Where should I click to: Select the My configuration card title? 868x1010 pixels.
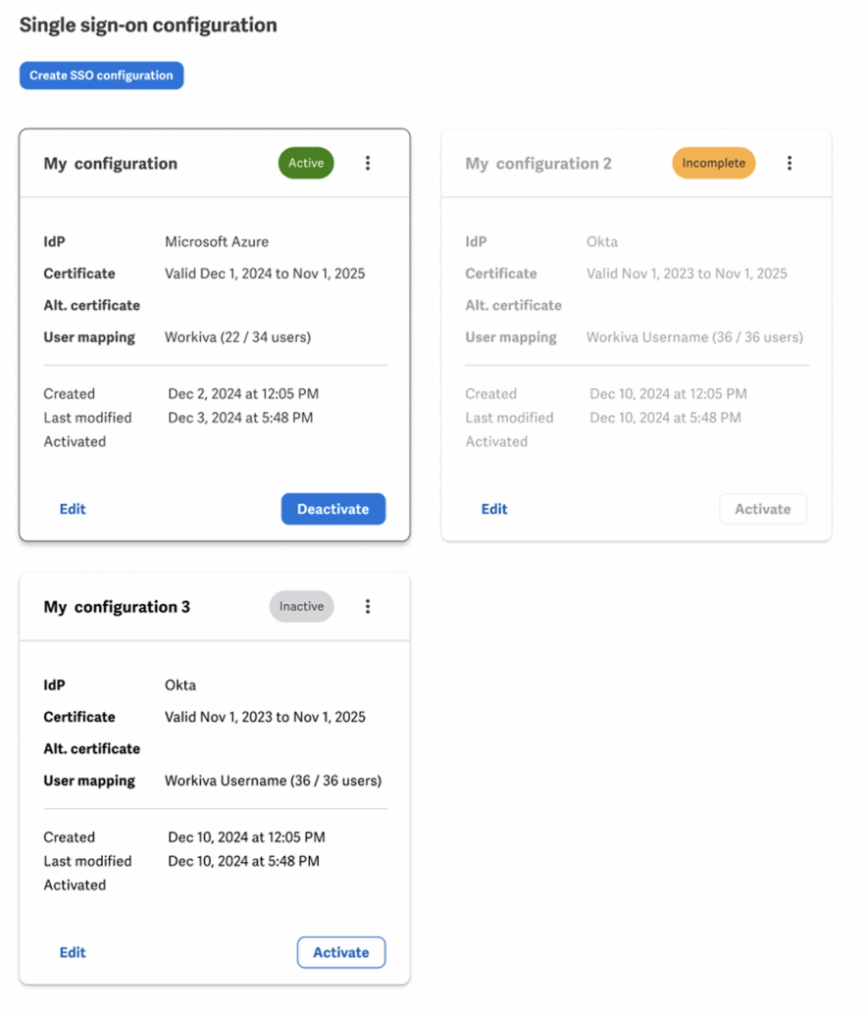pos(110,164)
